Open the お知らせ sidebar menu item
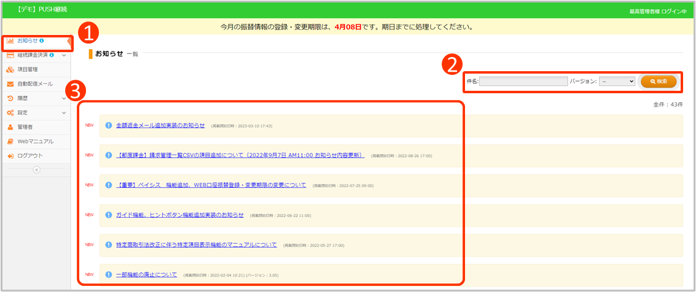The width and height of the screenshot is (696, 292). [x=28, y=41]
